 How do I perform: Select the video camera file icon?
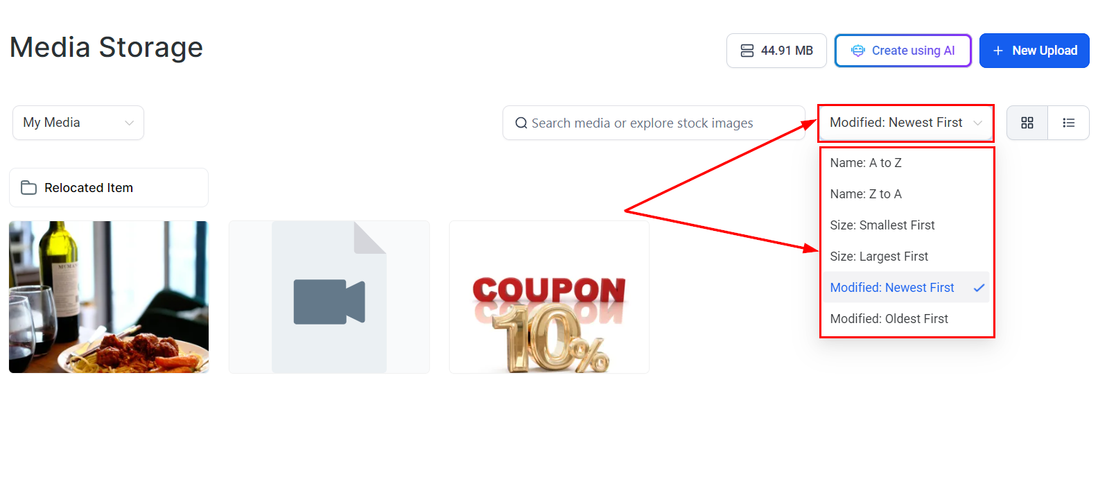point(329,302)
